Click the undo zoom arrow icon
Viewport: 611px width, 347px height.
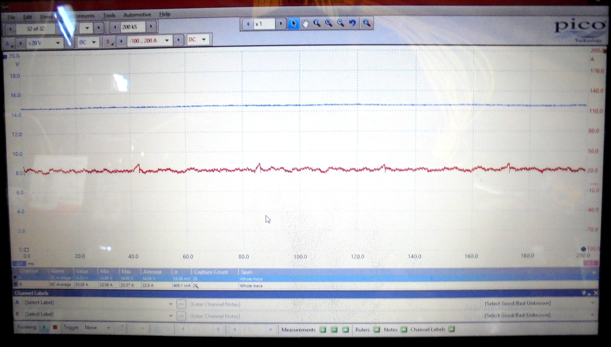(x=353, y=23)
